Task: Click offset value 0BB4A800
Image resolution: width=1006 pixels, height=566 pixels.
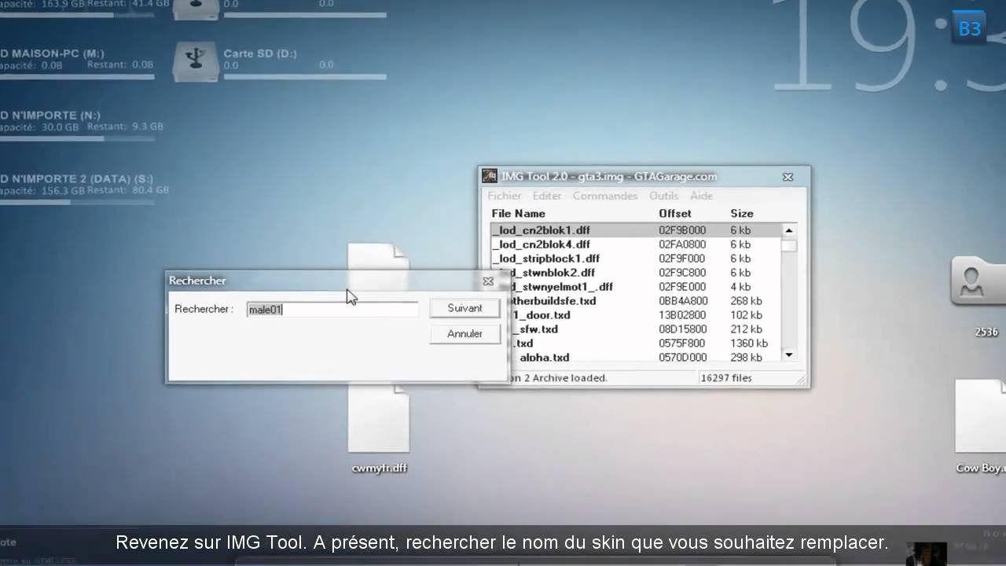Action: pyautogui.click(x=683, y=301)
